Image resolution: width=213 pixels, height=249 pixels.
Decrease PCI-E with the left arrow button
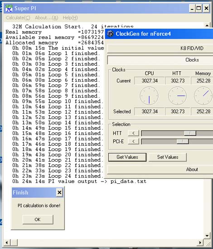pyautogui.click(x=133, y=141)
